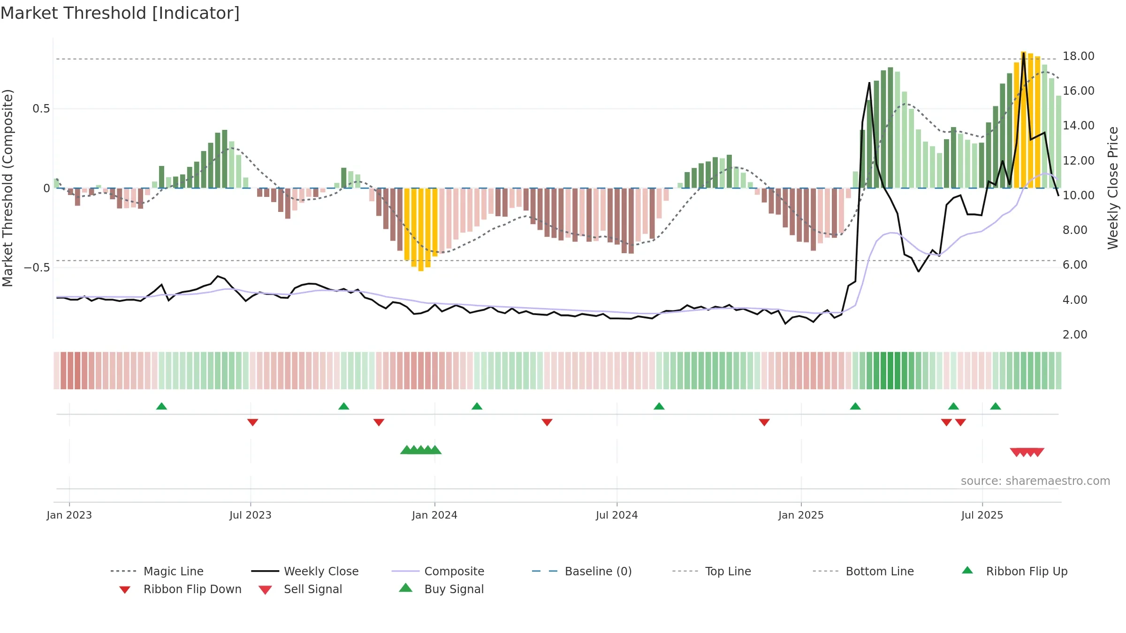Viewport: 1126px width, 633px height.
Task: Click the 0.5 composite axis tick
Action: (x=41, y=109)
